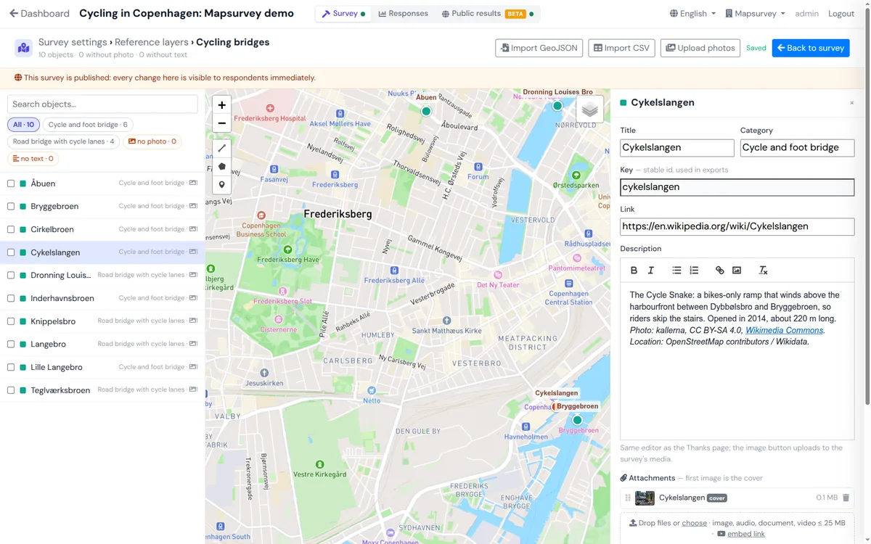871x544 pixels.
Task: Click photo icon on Åbuen row
Action: tap(193, 183)
